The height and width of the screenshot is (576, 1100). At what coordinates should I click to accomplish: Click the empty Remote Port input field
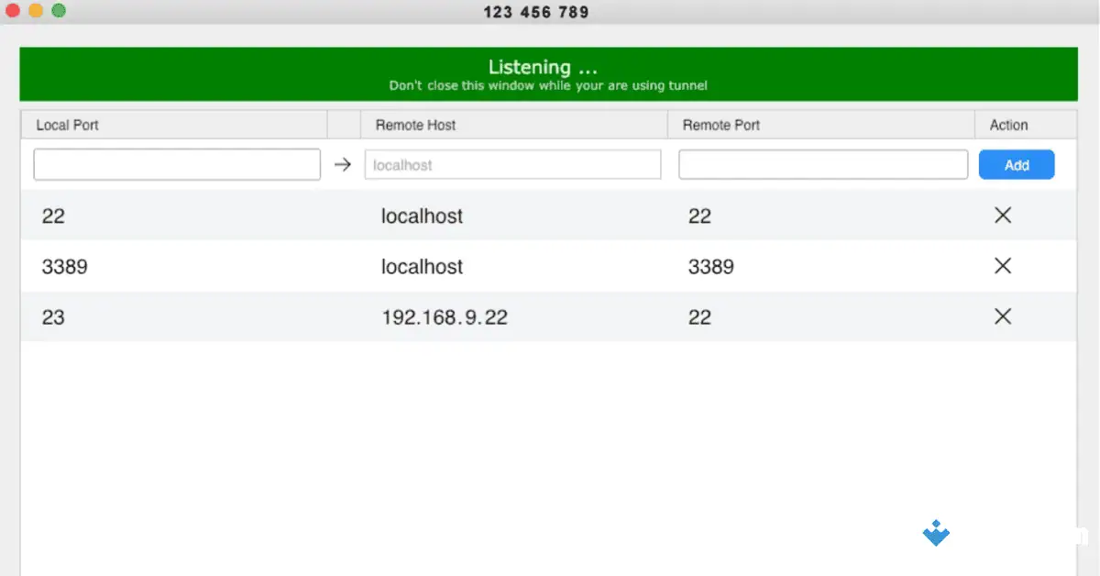click(x=822, y=164)
